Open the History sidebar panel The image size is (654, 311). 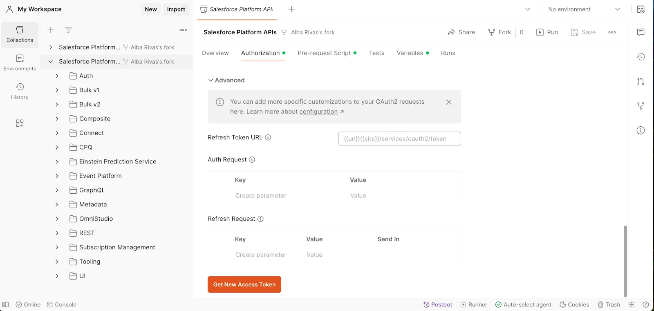click(x=20, y=91)
